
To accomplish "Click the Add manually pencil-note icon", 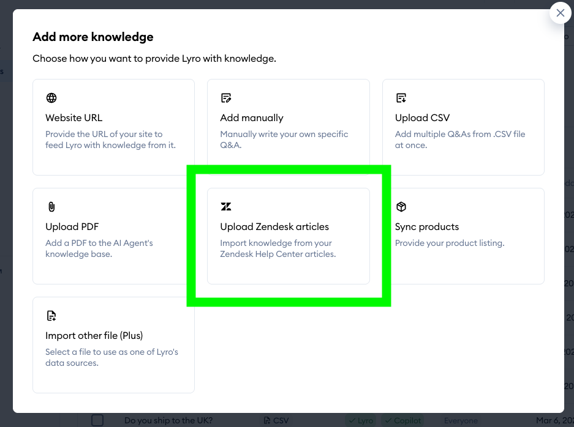I will (226, 98).
